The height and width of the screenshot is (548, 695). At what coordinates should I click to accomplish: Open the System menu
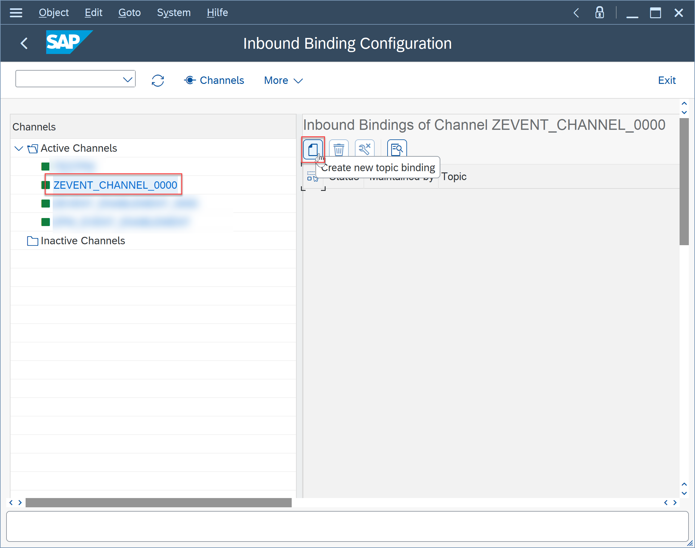[x=174, y=13]
